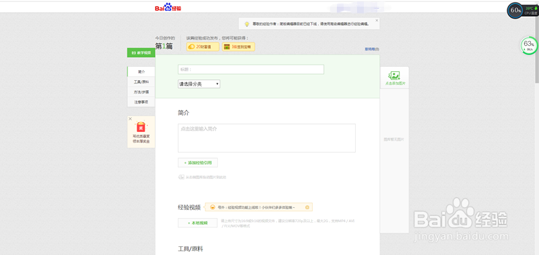Click the 添加经验引用 button

coord(197,163)
